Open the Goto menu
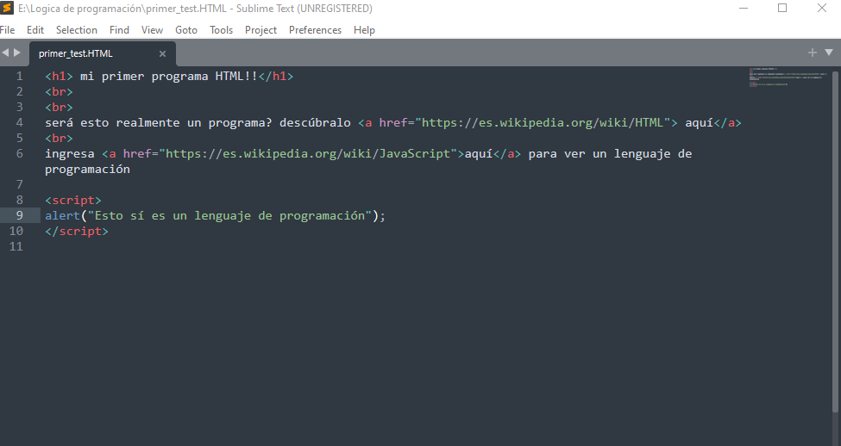The width and height of the screenshot is (841, 446). click(x=186, y=30)
